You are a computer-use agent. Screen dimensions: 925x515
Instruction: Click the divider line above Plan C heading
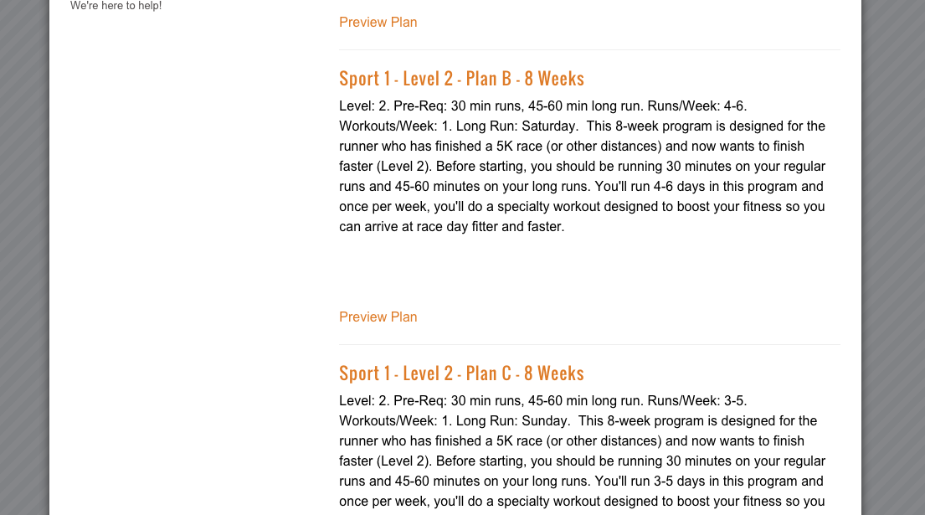tap(589, 344)
